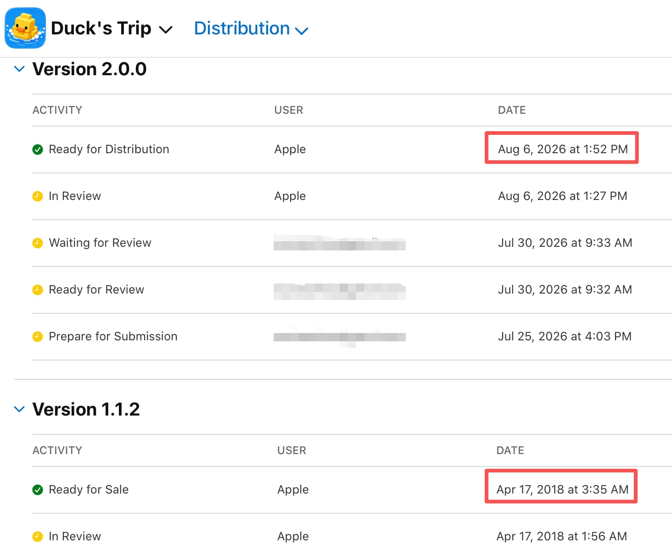Click yellow clock icon beside Ready for Review
Viewport: 672px width, 555px height.
click(38, 290)
